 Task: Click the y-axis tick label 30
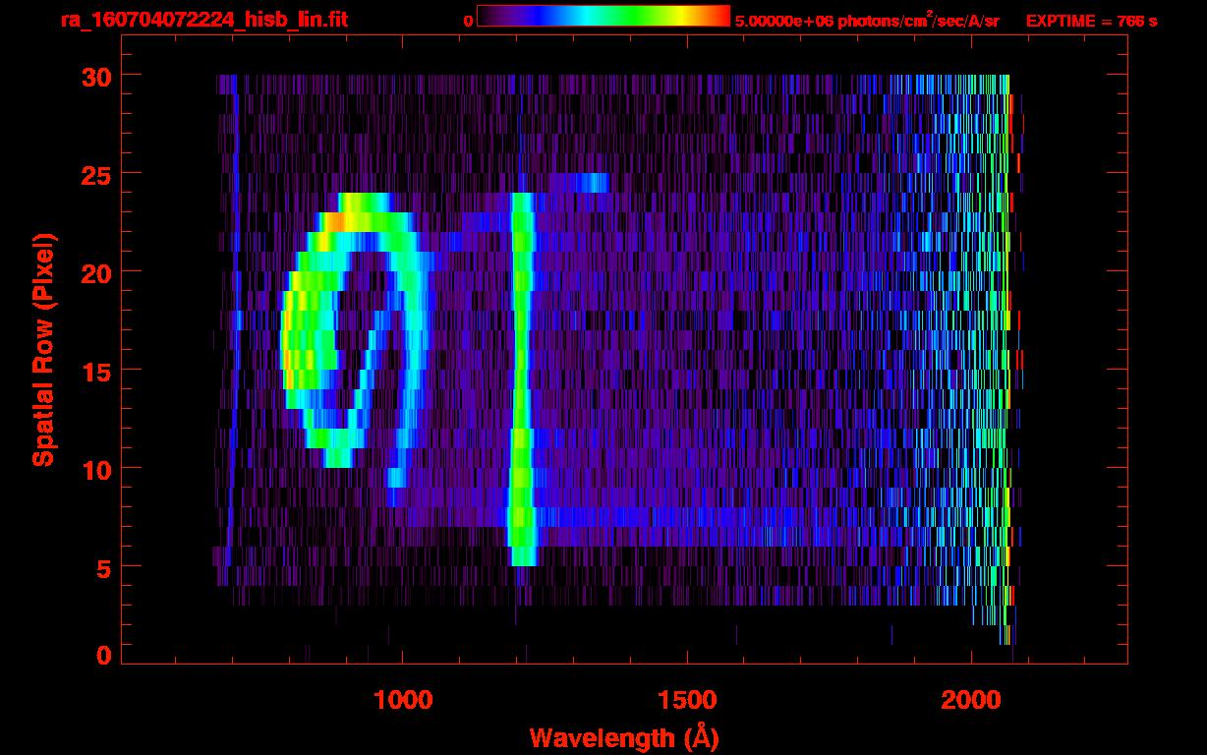pyautogui.click(x=94, y=76)
